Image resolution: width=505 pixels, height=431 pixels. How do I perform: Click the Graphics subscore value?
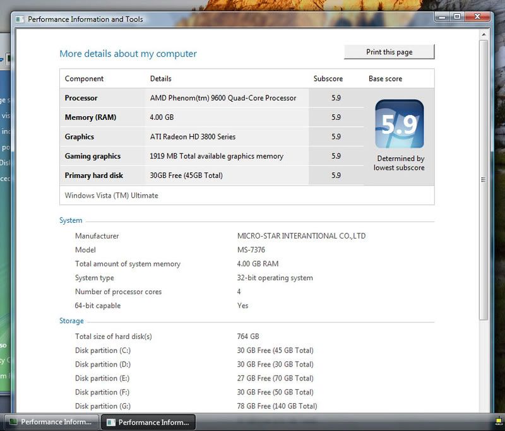click(336, 137)
